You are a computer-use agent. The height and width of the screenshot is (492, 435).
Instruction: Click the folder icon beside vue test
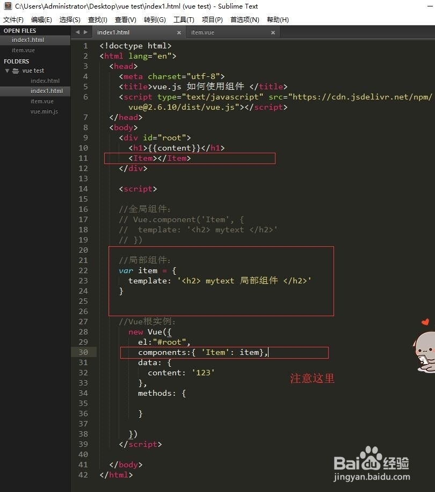coord(15,70)
